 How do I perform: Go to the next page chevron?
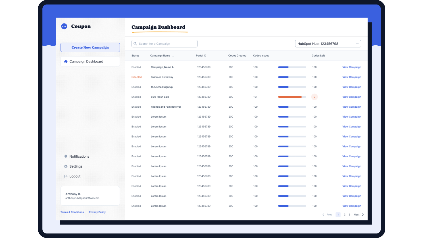pos(363,215)
